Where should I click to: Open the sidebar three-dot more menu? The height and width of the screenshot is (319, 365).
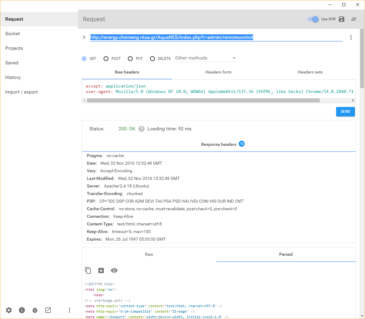tap(70, 310)
